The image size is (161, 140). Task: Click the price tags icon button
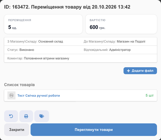42,116
